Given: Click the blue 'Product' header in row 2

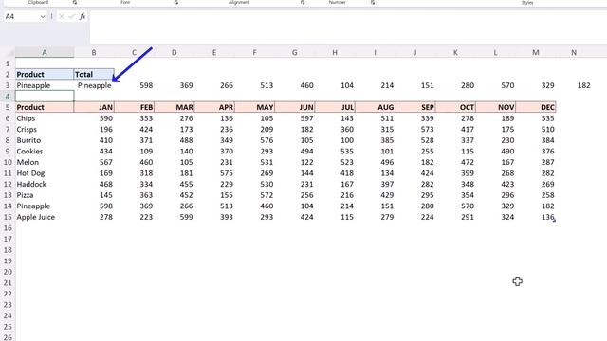Looking at the screenshot, I should click(45, 74).
